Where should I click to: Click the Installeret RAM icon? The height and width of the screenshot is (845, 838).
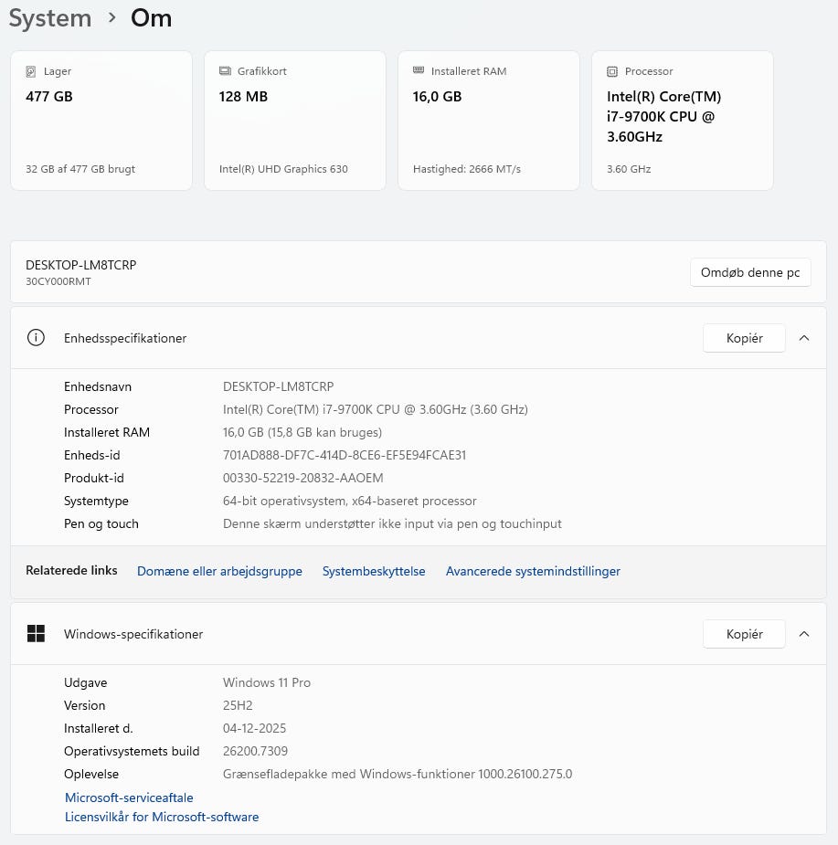tap(419, 71)
